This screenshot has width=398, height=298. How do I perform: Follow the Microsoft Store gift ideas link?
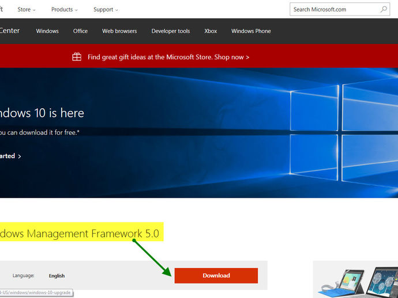point(168,57)
